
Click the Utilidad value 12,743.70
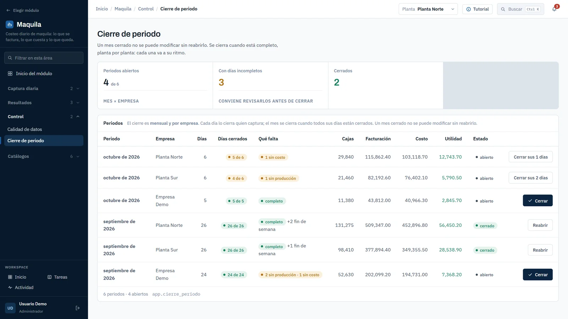450,157
